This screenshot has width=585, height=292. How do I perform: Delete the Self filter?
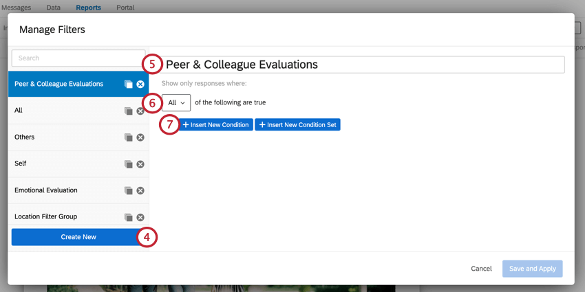pyautogui.click(x=140, y=164)
